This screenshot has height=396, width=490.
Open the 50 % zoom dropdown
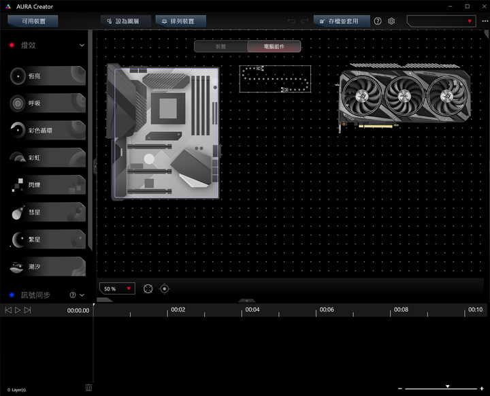pos(117,288)
